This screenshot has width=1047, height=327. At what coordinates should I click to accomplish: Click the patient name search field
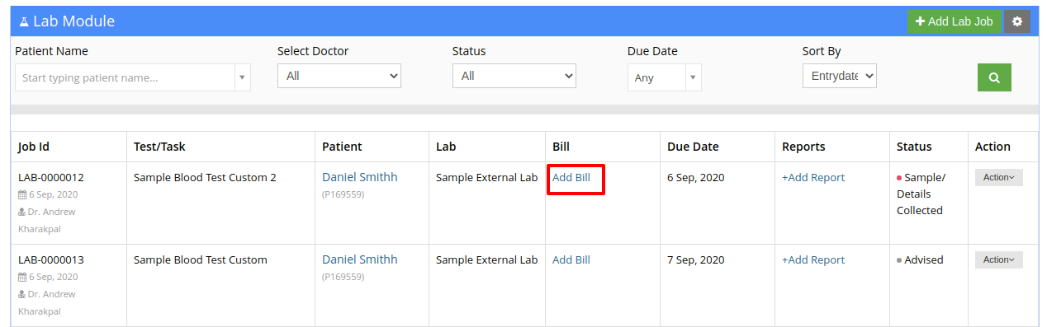(125, 77)
